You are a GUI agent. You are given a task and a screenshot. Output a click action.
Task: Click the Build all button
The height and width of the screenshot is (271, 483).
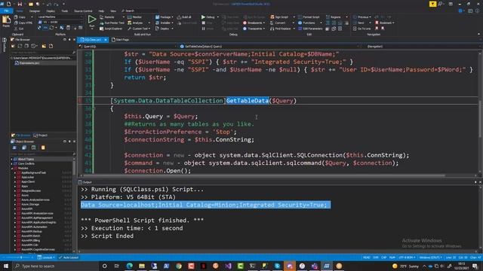pos(184,17)
